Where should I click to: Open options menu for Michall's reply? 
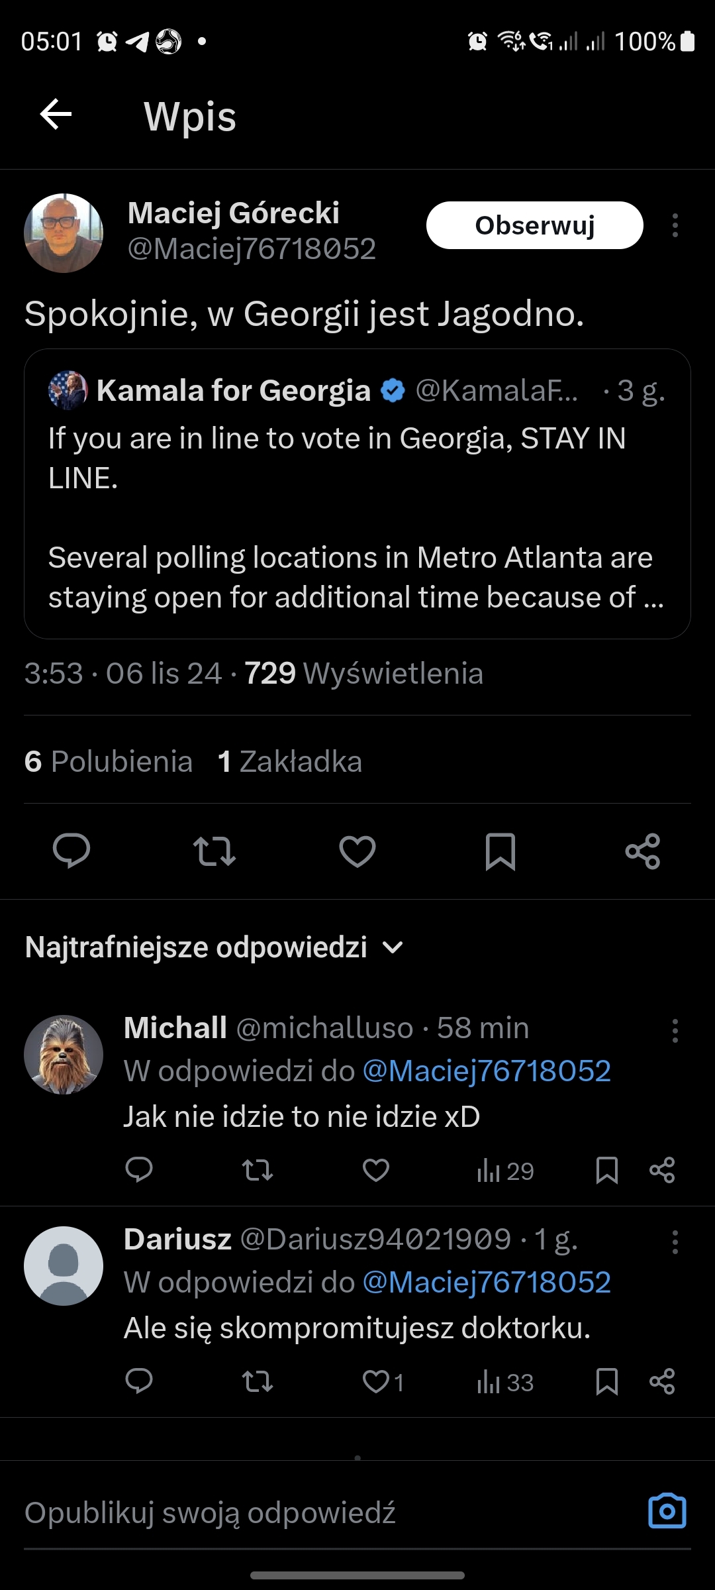coord(675,1031)
